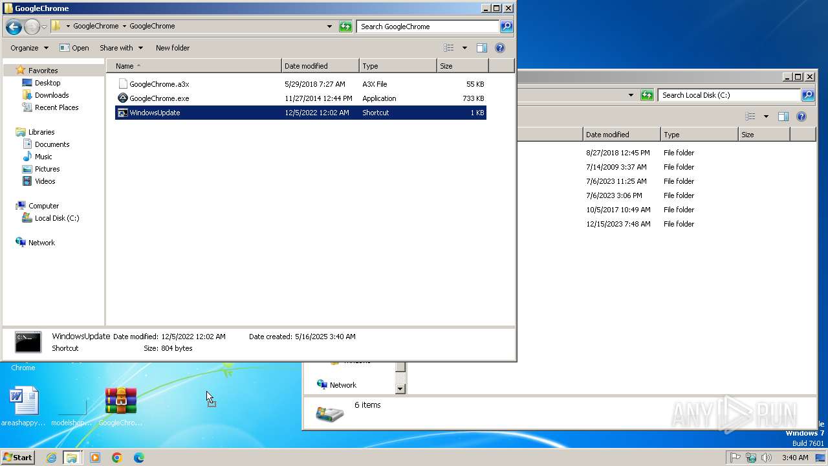Click the view icon in Local Disk window
The image size is (828, 466).
pos(751,116)
